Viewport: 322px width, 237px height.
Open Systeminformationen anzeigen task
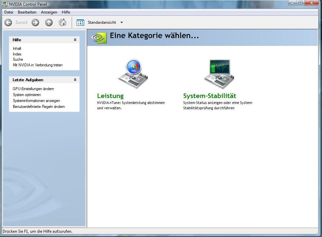pos(36,101)
